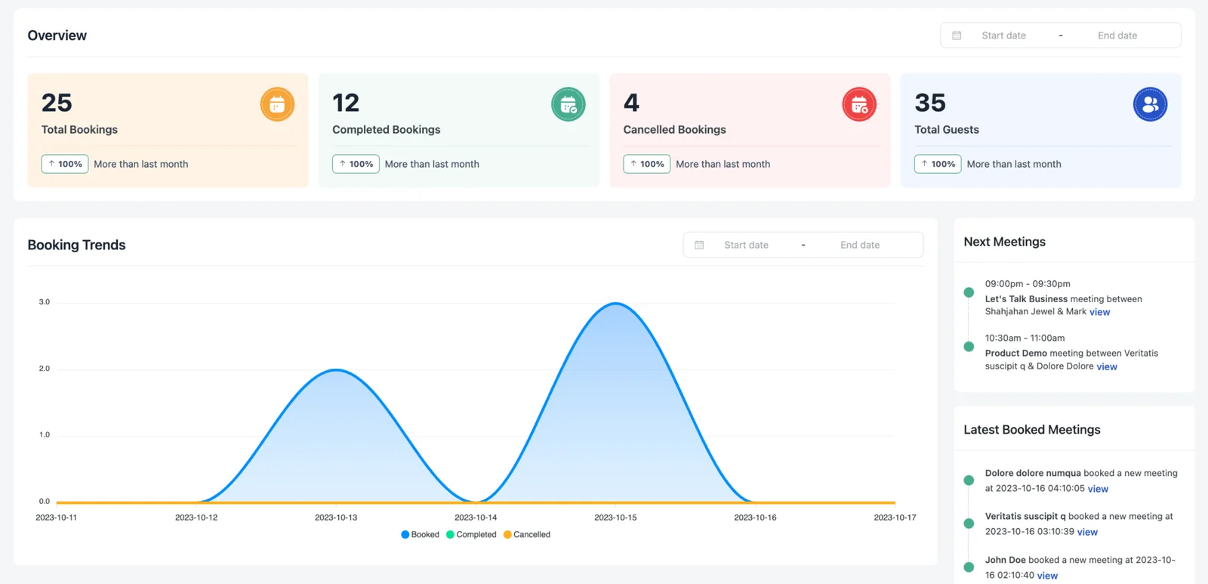
Task: Click the green dot beside Let's Talk Business meeting
Action: 969,292
